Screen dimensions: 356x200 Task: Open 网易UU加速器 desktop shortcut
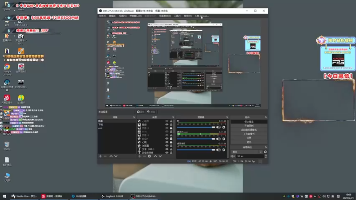[x=7, y=85]
